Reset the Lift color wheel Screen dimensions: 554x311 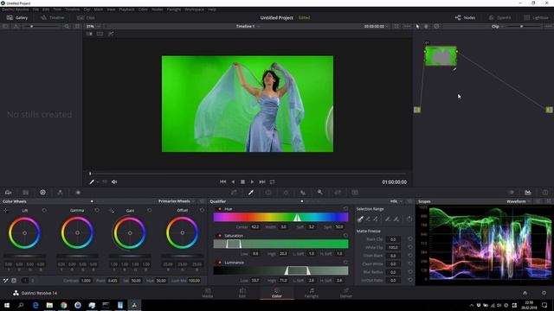(x=44, y=210)
